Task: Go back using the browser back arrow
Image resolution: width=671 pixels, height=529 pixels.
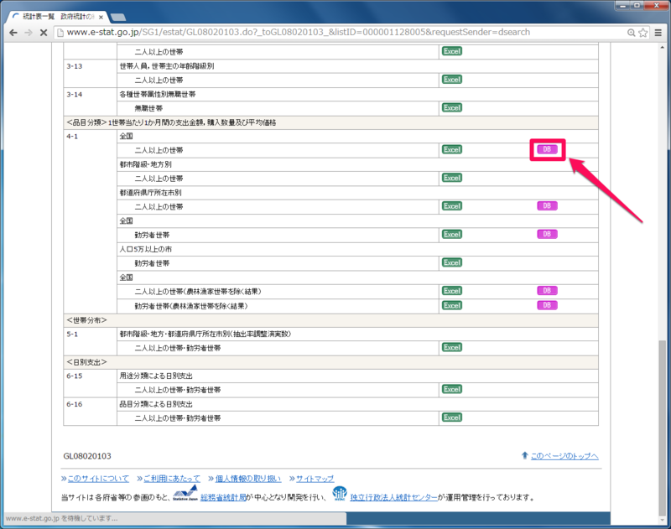Action: tap(13, 33)
